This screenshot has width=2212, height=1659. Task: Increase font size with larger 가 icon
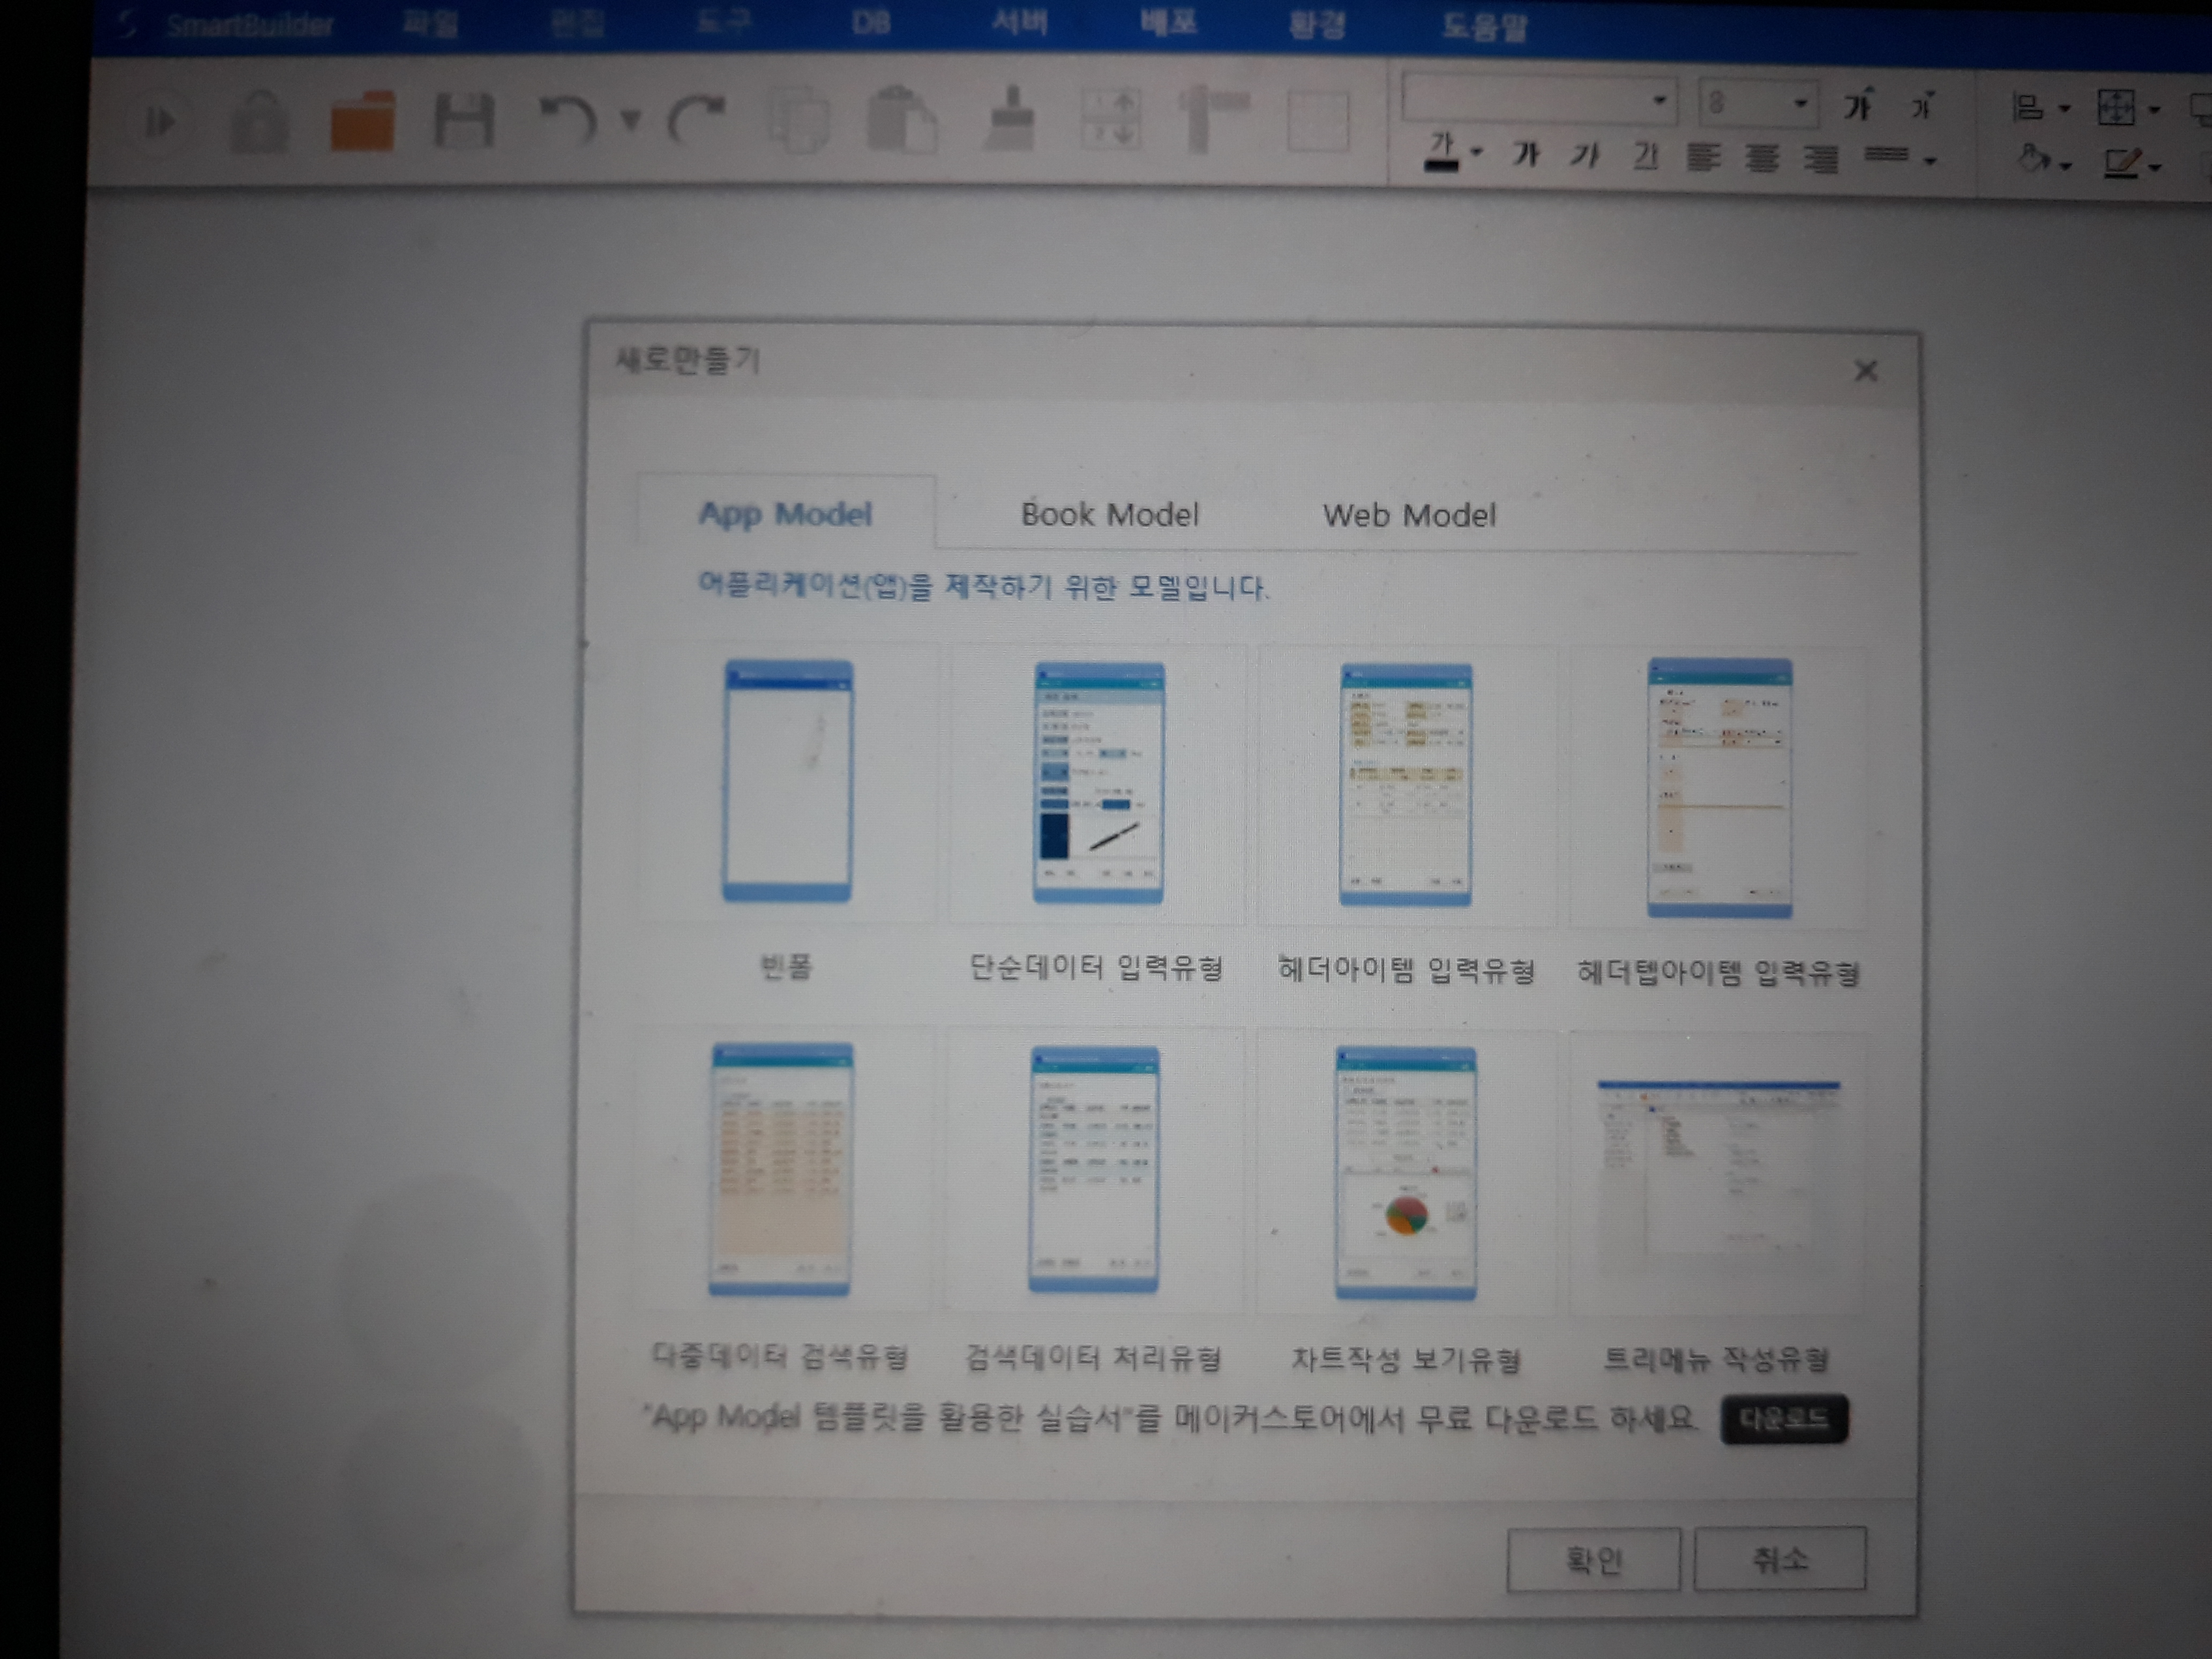coord(1859,104)
